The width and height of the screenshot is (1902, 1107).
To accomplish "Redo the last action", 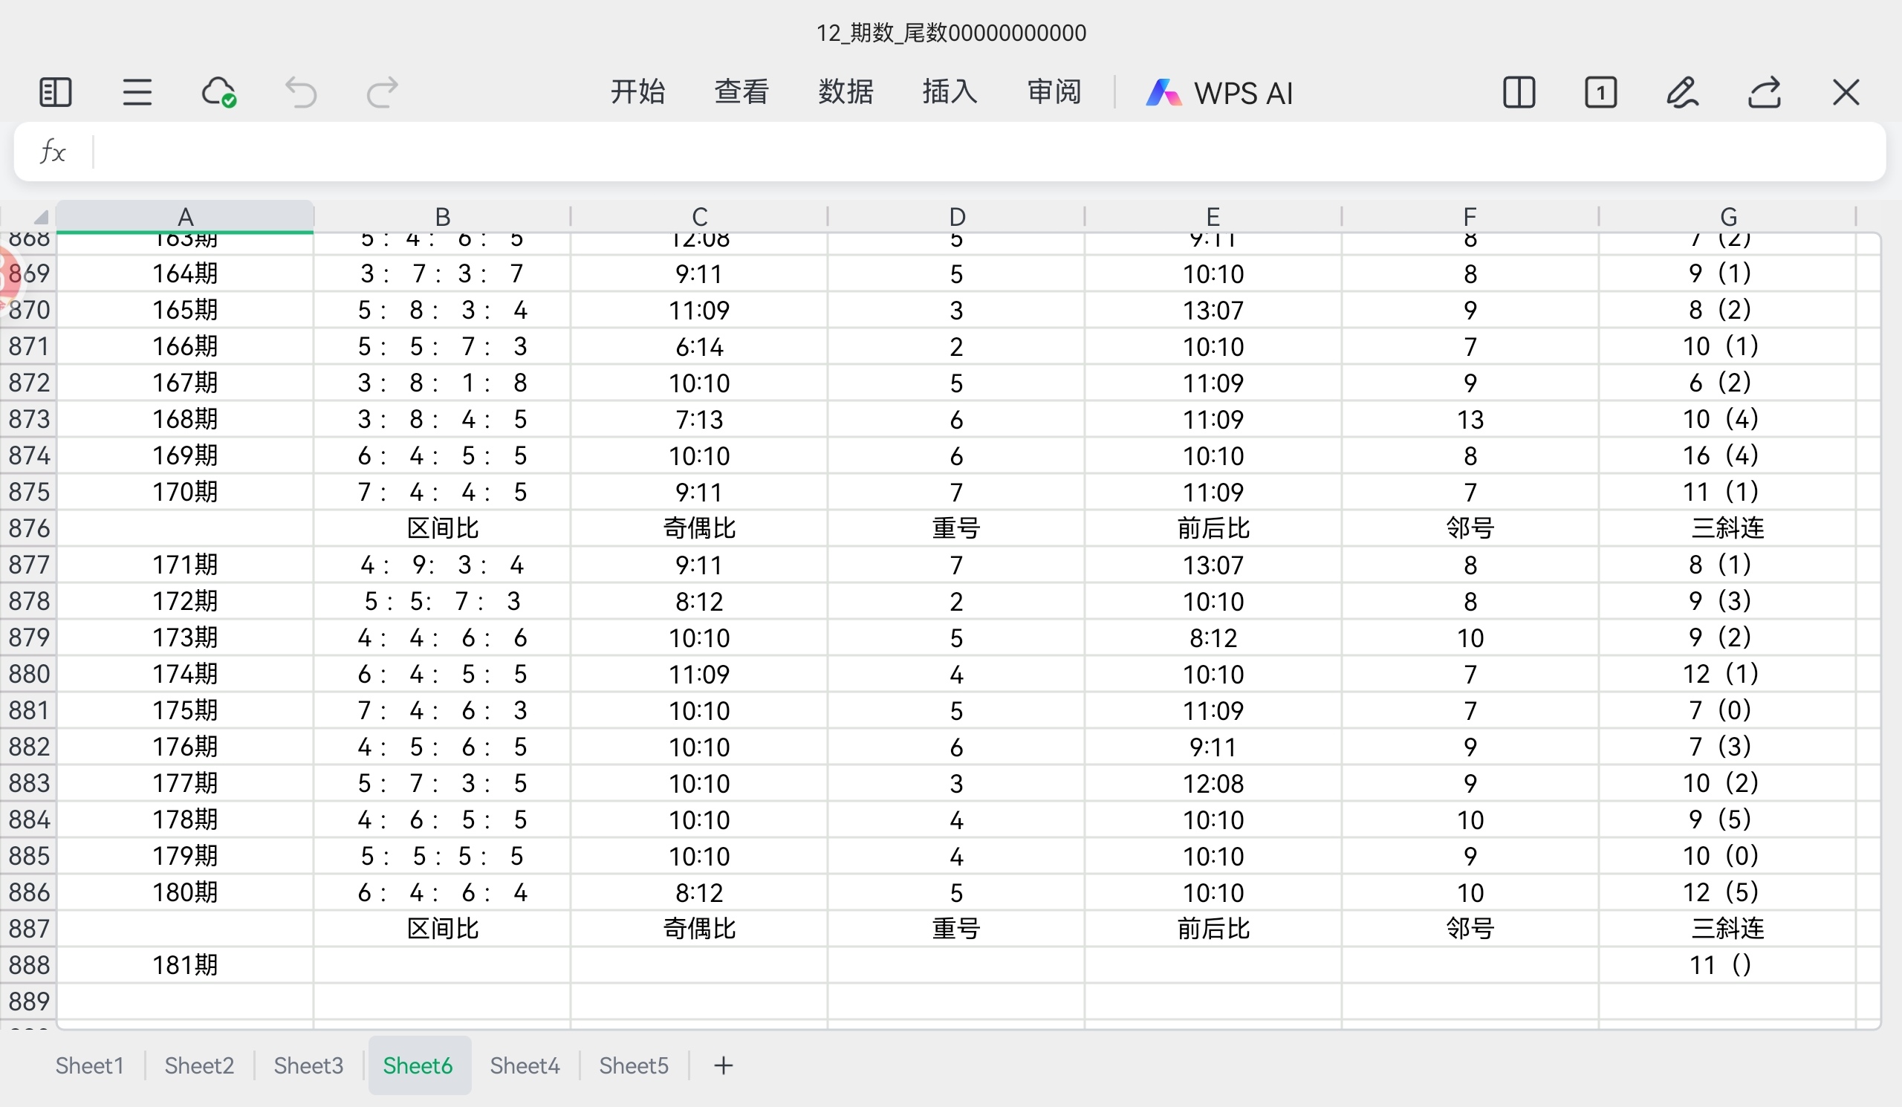I will [382, 93].
